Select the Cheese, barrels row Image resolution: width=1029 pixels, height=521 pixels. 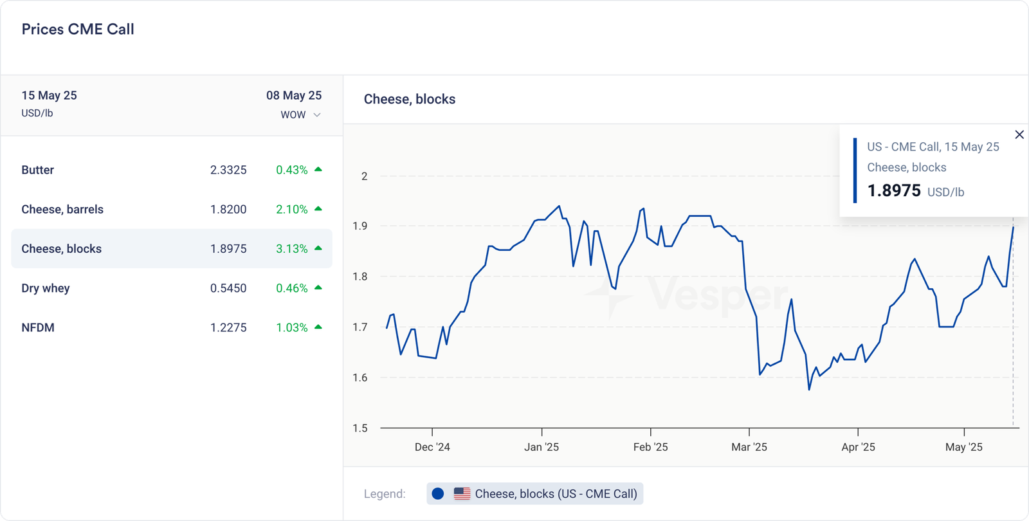[x=171, y=209]
